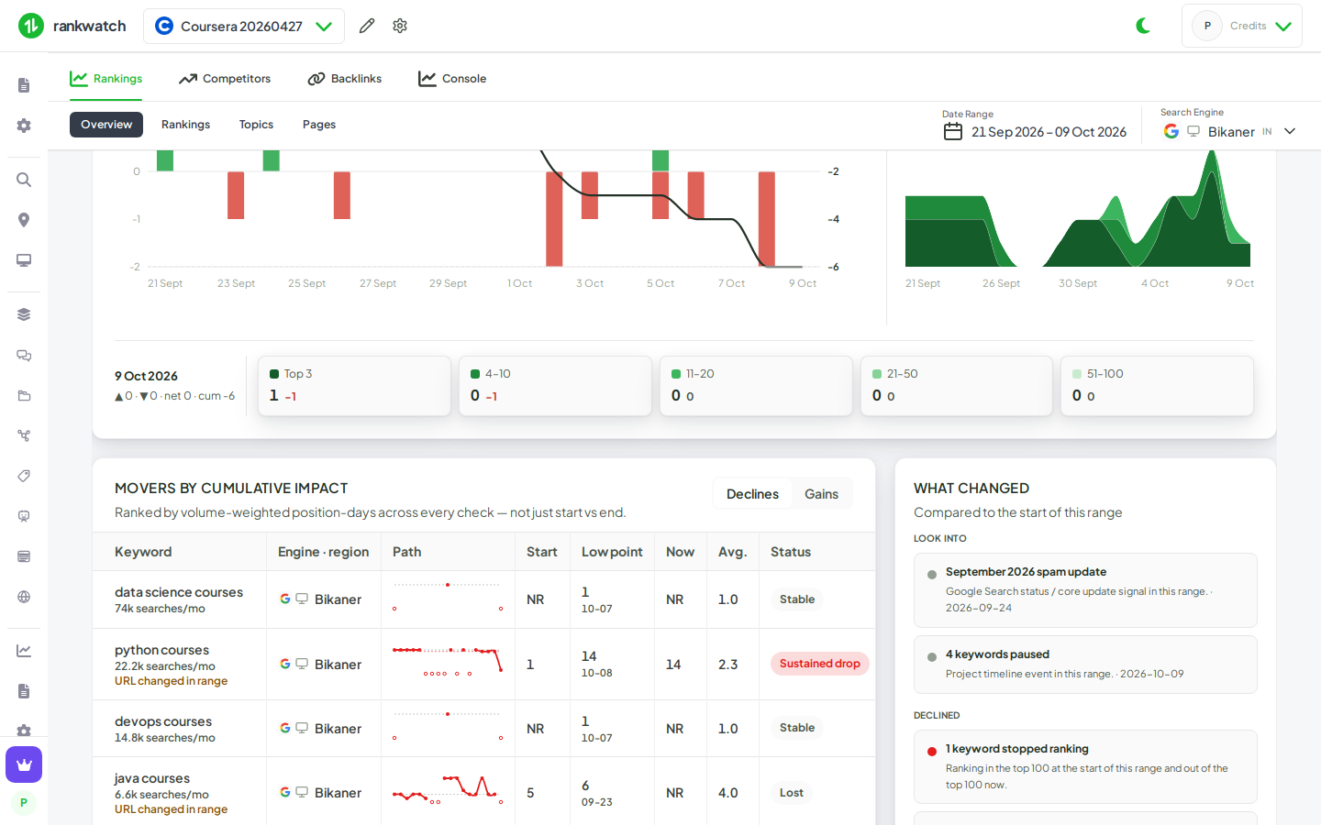Open the data science courses keyword row
The width and height of the screenshot is (1321, 825).
pos(483,599)
